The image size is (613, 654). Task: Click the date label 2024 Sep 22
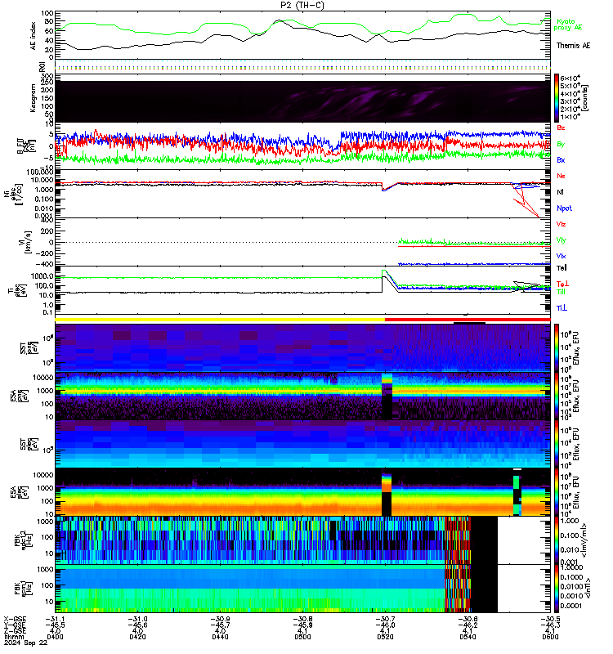pos(26,643)
